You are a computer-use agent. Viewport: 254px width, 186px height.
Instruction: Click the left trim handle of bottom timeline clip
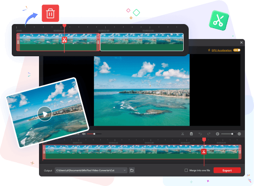click(44, 152)
